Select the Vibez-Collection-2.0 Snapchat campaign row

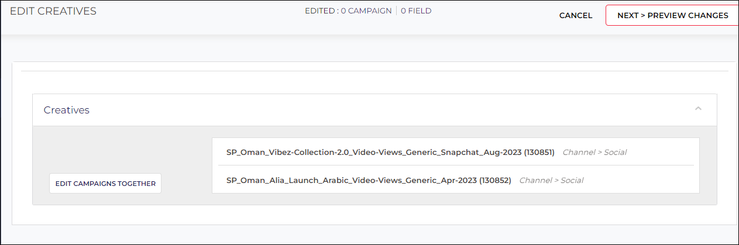coord(455,152)
